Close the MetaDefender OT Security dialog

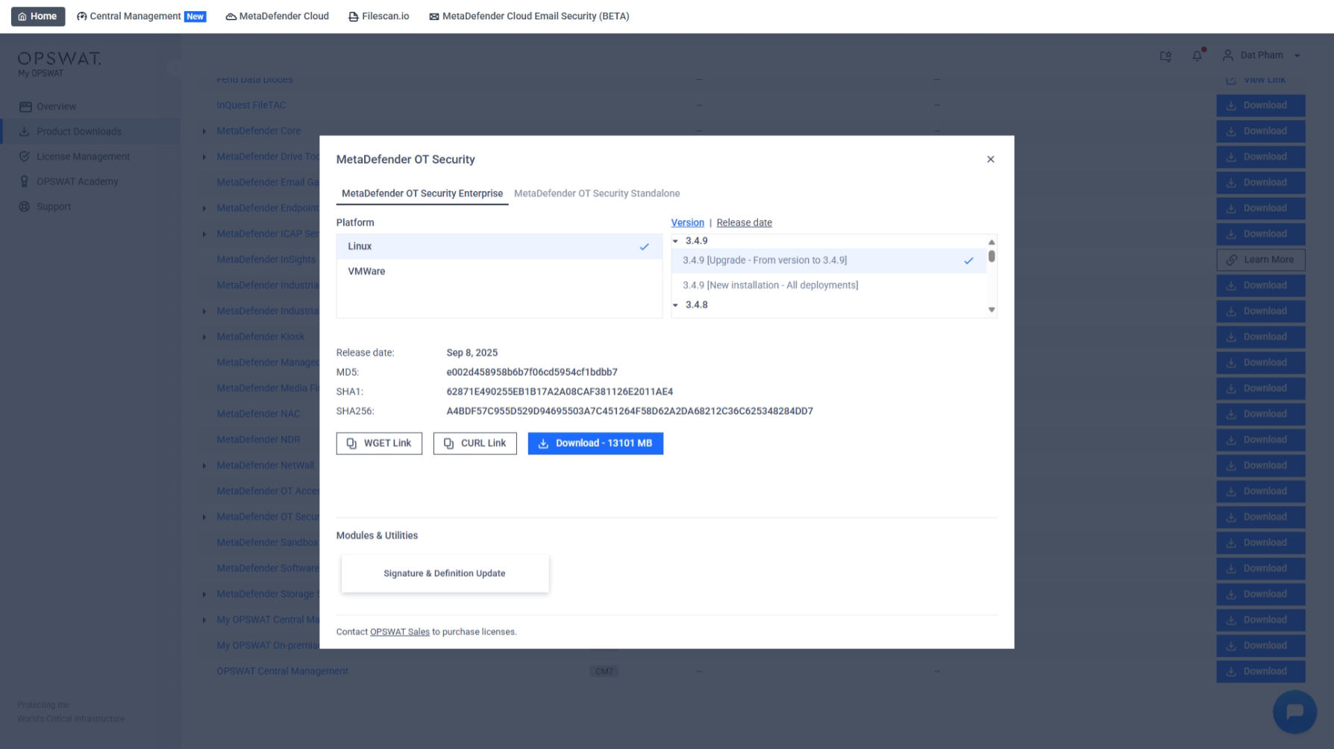click(x=990, y=159)
